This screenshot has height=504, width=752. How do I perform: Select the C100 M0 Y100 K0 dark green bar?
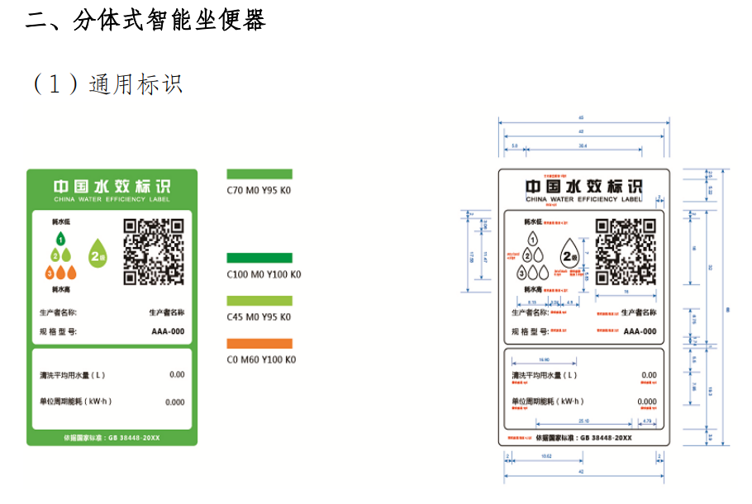coord(259,258)
